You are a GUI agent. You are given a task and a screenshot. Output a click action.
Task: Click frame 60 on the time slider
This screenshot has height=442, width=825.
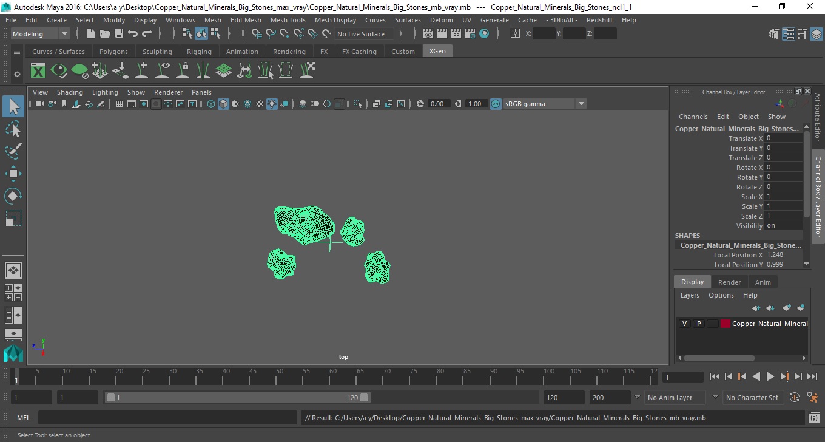click(x=333, y=376)
